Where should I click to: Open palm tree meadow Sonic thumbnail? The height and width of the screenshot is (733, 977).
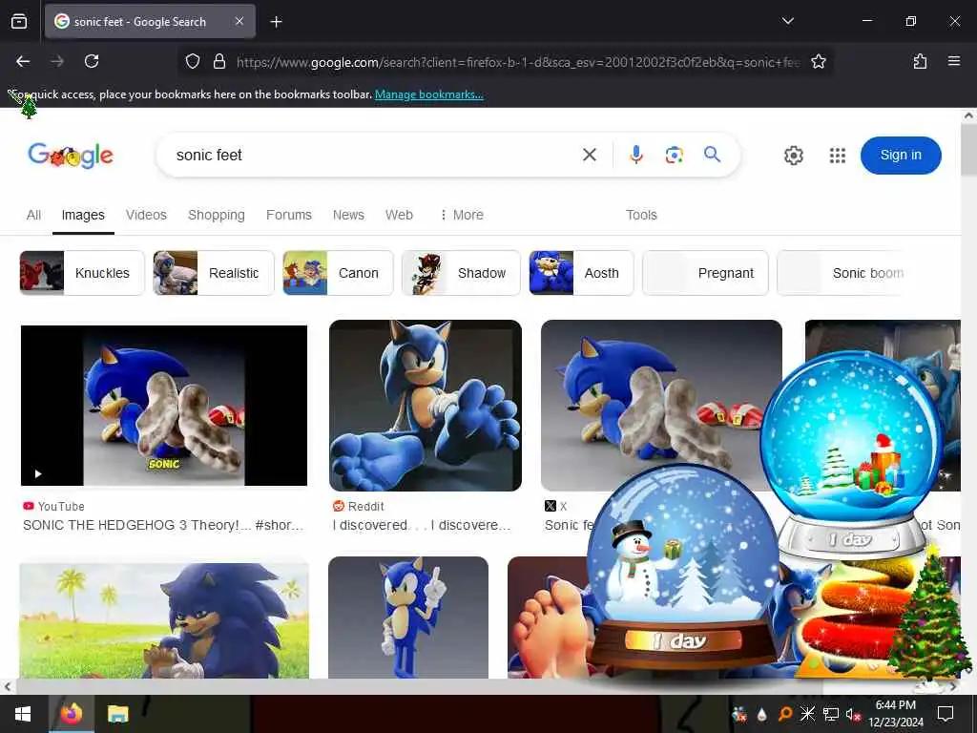(164, 620)
